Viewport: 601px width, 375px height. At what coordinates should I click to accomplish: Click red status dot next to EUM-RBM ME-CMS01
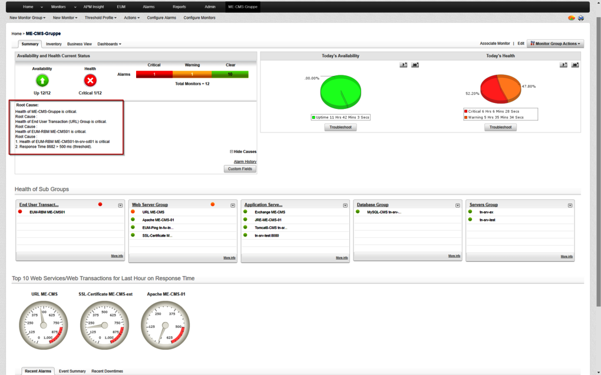(20, 212)
